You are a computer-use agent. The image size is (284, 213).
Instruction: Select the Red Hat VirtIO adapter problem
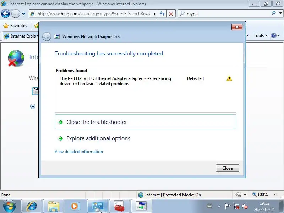[x=115, y=81]
